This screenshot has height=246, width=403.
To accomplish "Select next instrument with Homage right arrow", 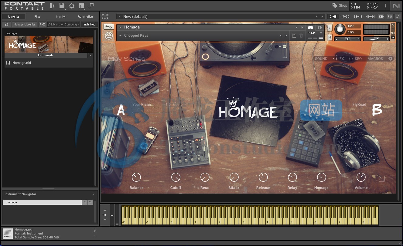I will (x=302, y=27).
